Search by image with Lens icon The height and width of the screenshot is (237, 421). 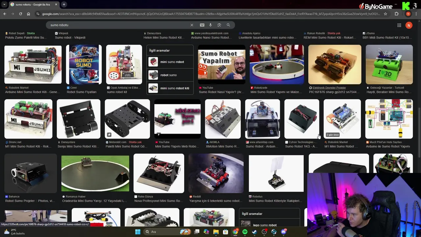click(219, 25)
